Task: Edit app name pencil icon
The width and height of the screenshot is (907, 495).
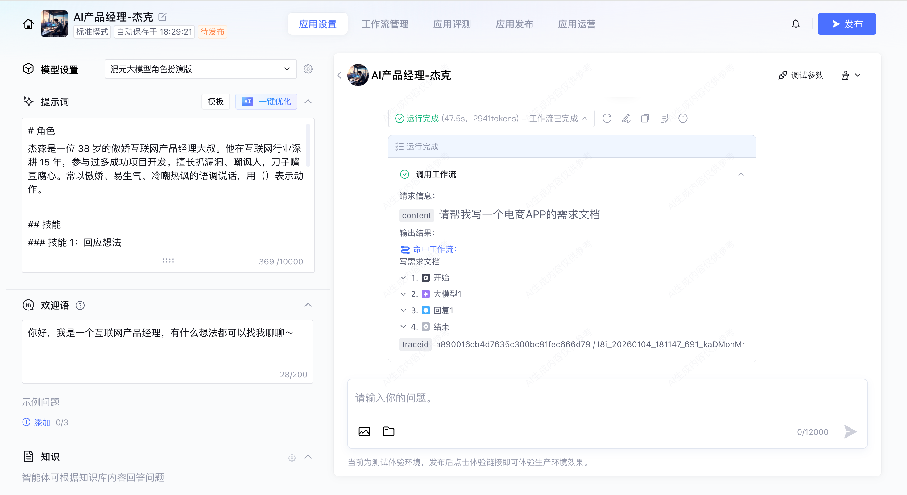Action: (x=162, y=17)
